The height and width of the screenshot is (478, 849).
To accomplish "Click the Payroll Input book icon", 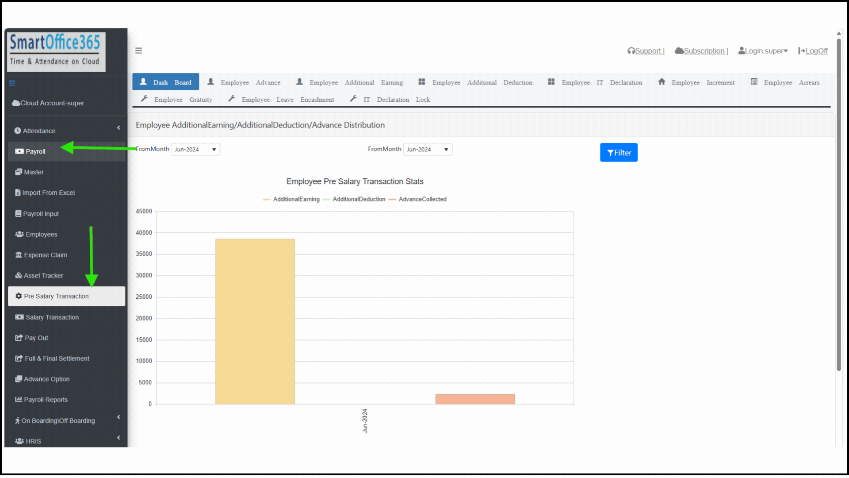I will (x=18, y=213).
